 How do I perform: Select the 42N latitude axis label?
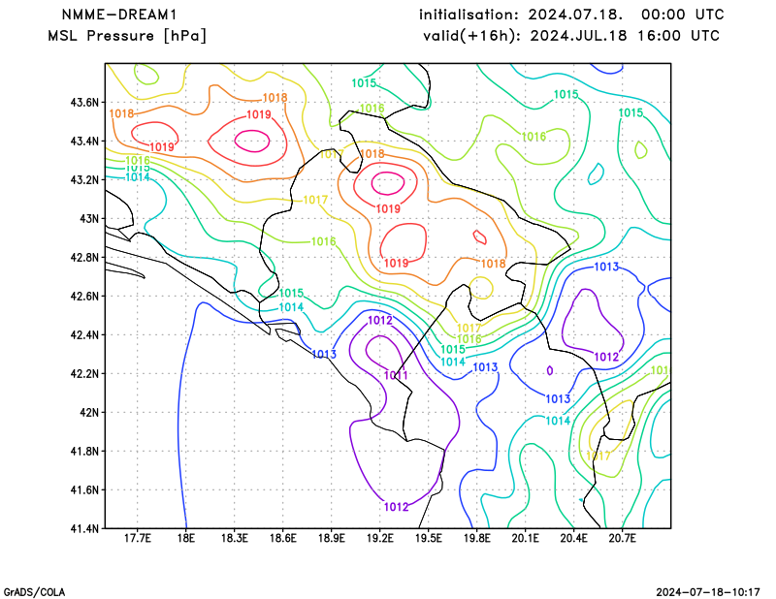(x=89, y=412)
